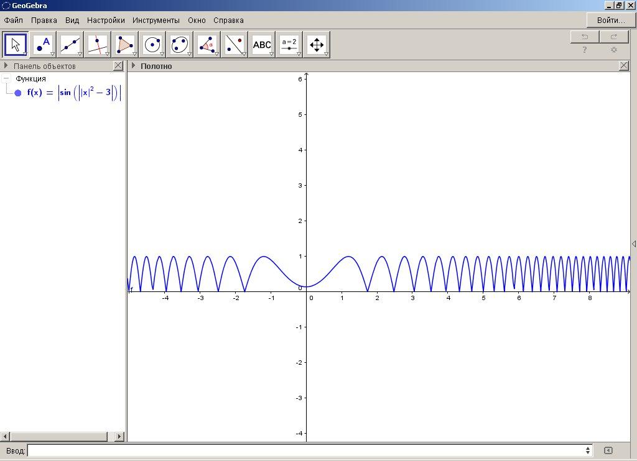
Task: Select the a=2 slider tool
Action: click(289, 44)
